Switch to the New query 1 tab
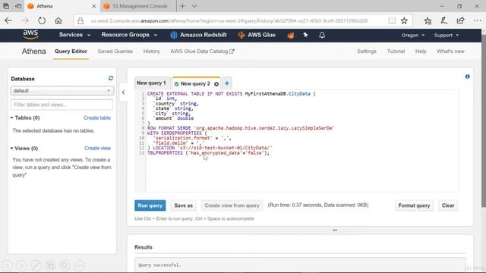Image resolution: width=486 pixels, height=273 pixels. coord(152,83)
